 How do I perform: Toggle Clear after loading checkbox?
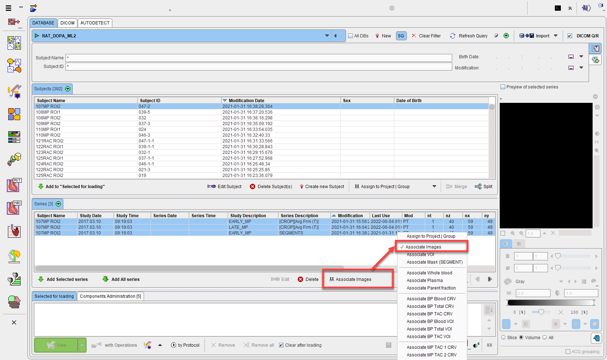(282, 345)
